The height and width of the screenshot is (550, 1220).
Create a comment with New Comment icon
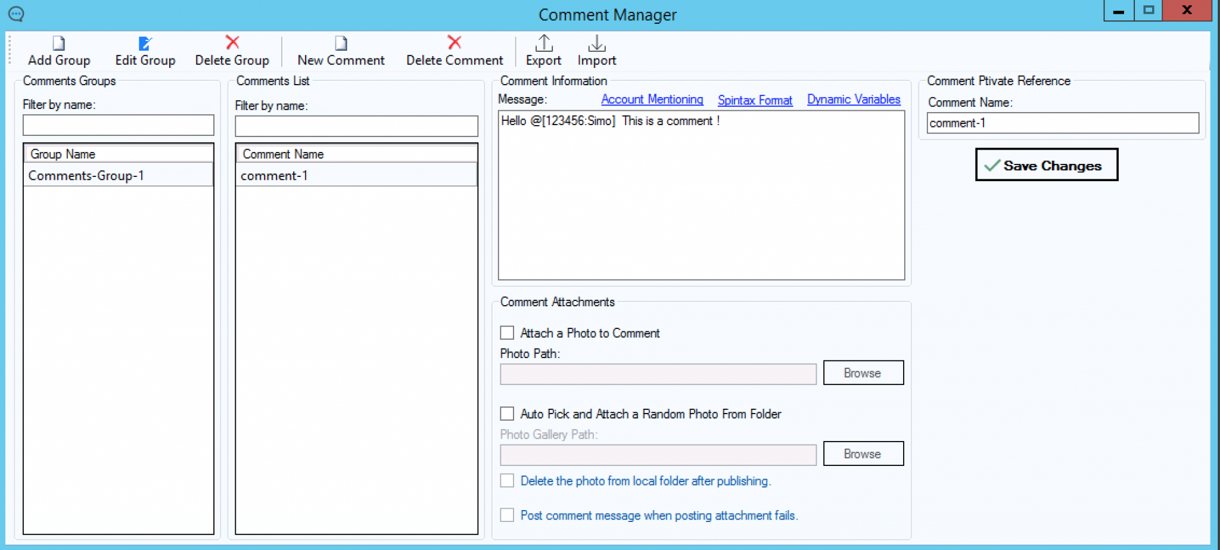point(341,43)
